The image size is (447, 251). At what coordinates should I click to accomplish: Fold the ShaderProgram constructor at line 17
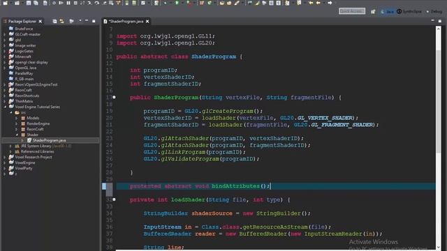tap(114, 98)
